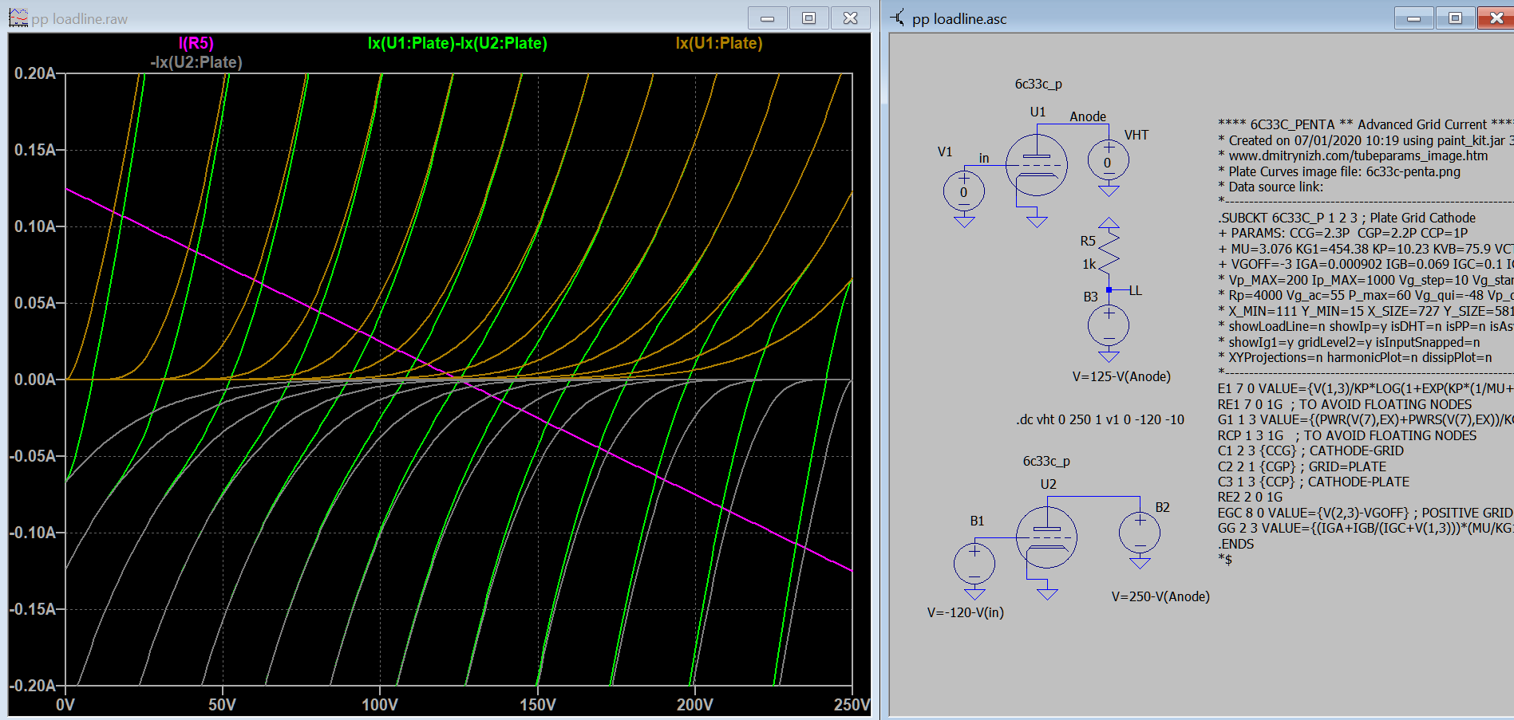Click the ground symbol below VHT
The width and height of the screenshot is (1514, 720).
coord(1109,191)
